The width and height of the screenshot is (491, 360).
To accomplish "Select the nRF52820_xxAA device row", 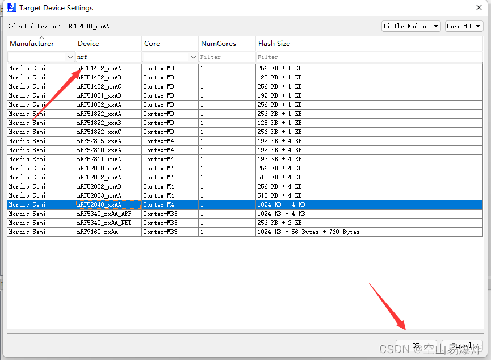I will click(x=245, y=168).
